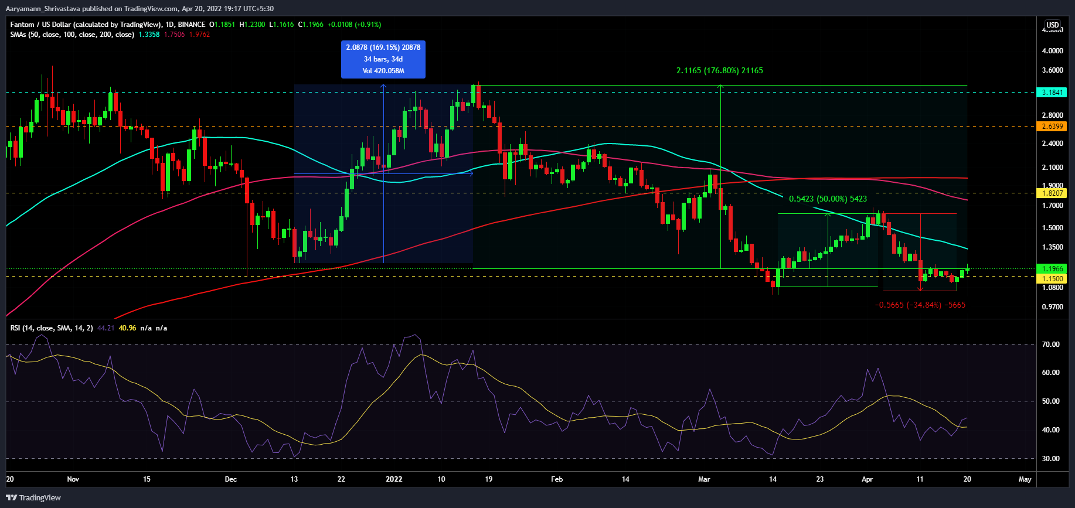Select the 50 SMA value 1.3358
The width and height of the screenshot is (1075, 508).
tap(149, 35)
